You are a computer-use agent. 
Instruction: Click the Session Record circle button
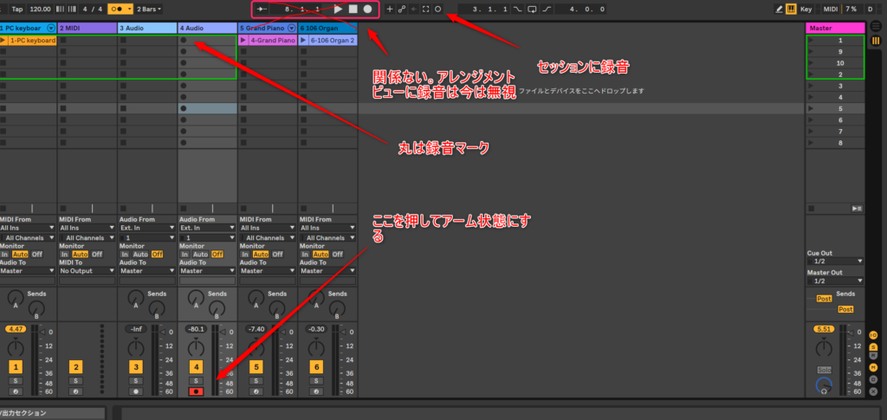tap(437, 9)
